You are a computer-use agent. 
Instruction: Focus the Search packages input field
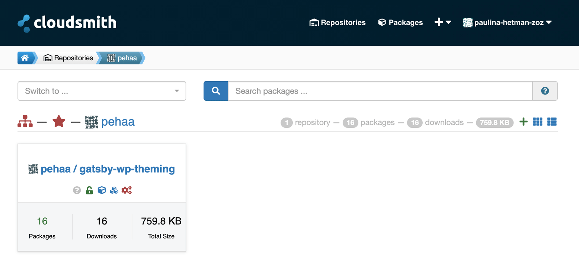[380, 91]
